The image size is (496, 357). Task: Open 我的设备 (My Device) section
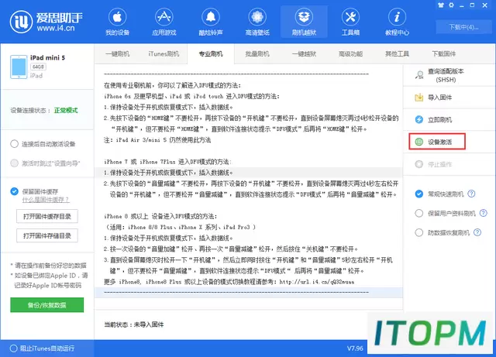pos(117,22)
